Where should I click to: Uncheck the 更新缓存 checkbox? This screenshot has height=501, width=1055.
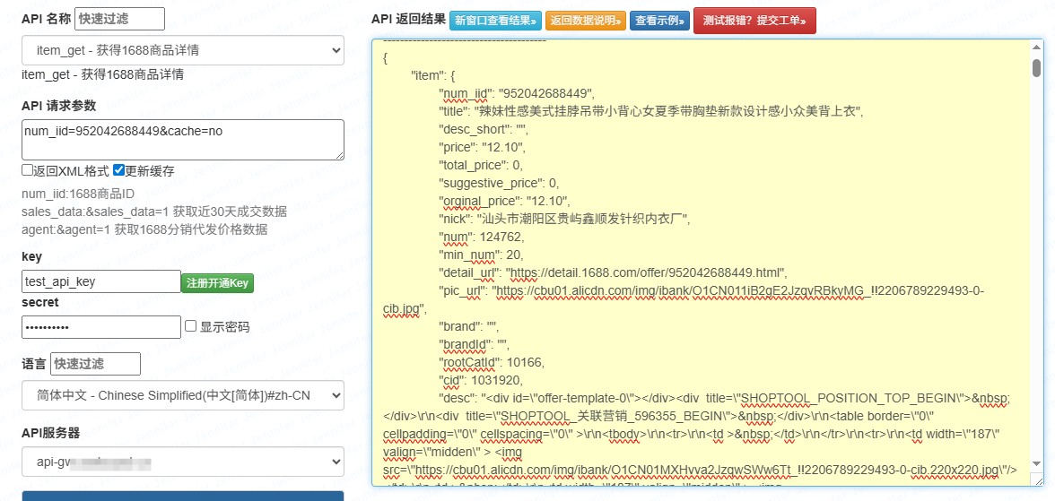pyautogui.click(x=119, y=170)
